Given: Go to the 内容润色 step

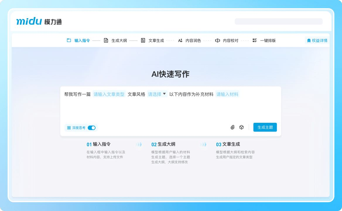Looking at the screenshot, I should click(193, 40).
